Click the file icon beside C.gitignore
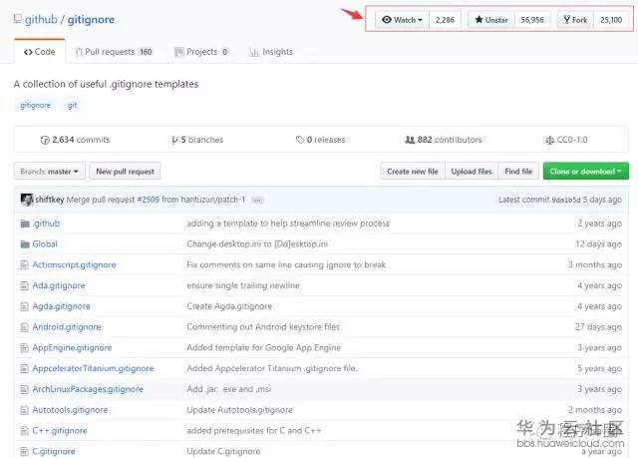The width and height of the screenshot is (638, 458). (x=24, y=452)
